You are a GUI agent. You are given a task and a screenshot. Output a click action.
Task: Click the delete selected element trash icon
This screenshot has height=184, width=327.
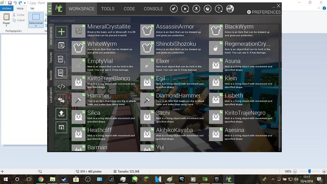pos(61,59)
